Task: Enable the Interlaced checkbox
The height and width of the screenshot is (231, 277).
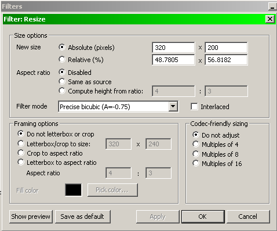Action: pos(194,106)
